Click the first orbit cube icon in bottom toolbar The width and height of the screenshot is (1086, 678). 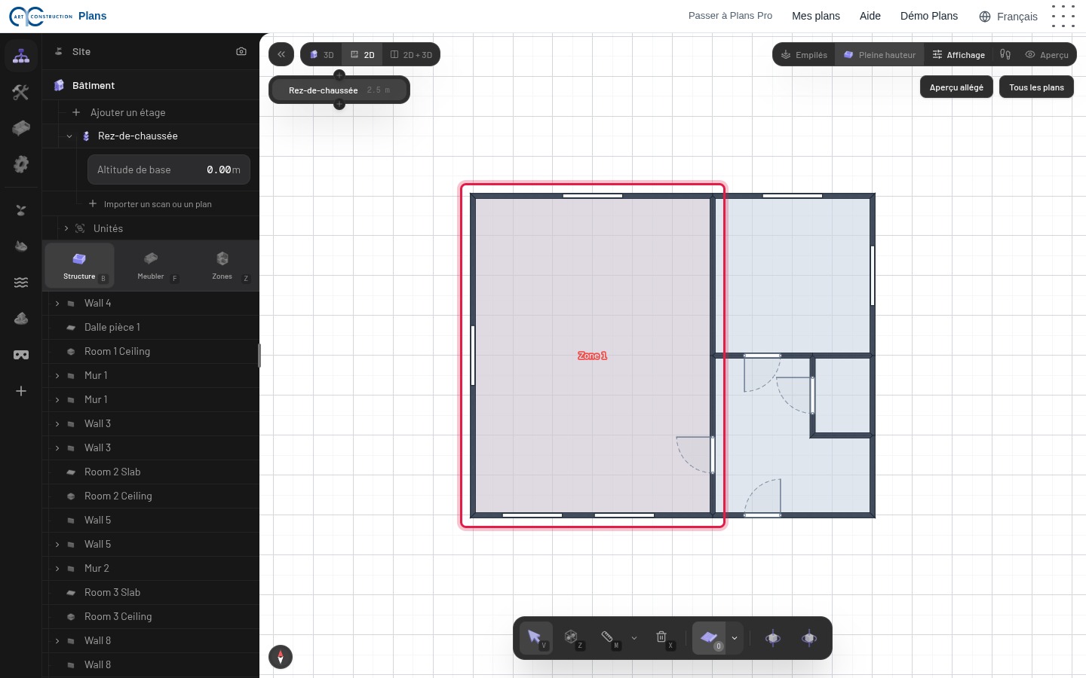(x=773, y=638)
